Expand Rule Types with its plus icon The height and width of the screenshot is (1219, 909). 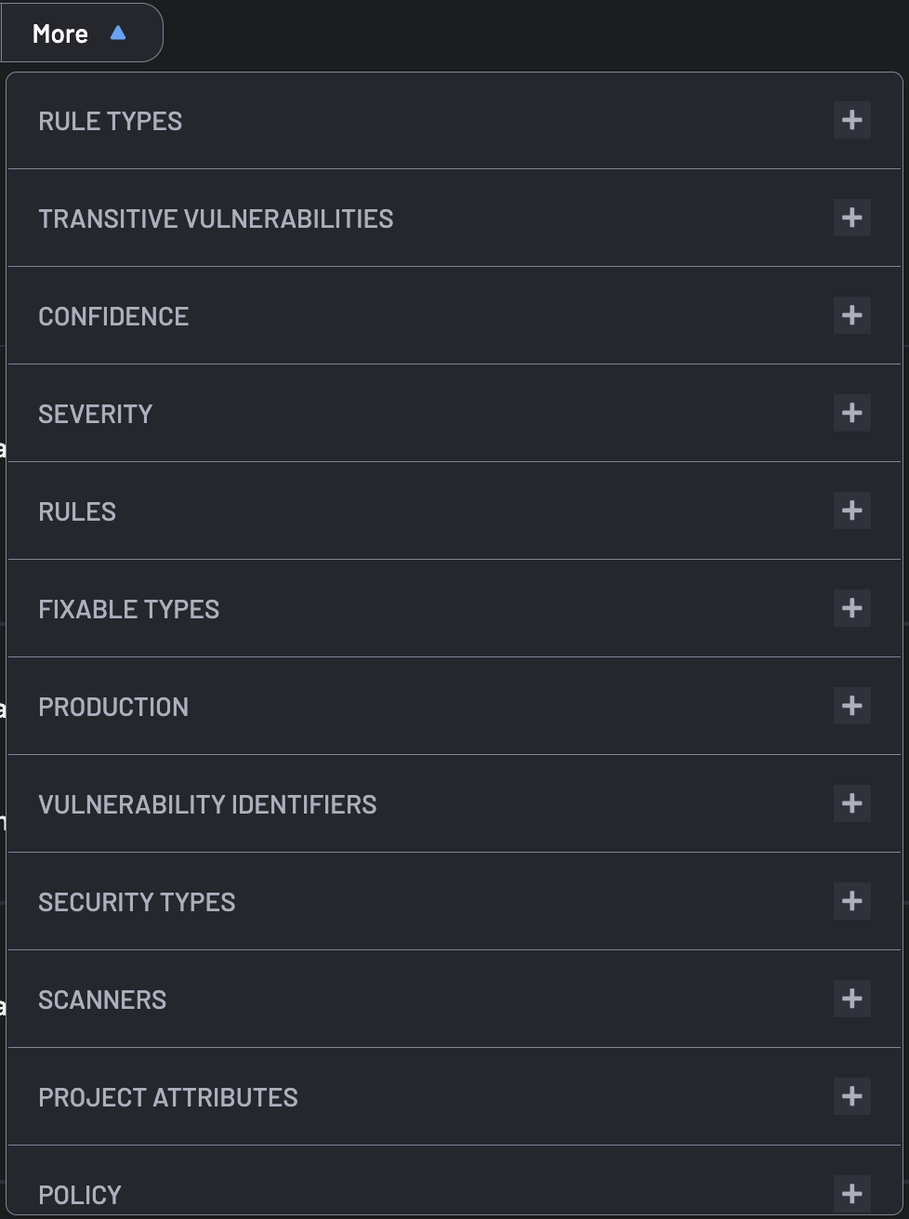(852, 120)
